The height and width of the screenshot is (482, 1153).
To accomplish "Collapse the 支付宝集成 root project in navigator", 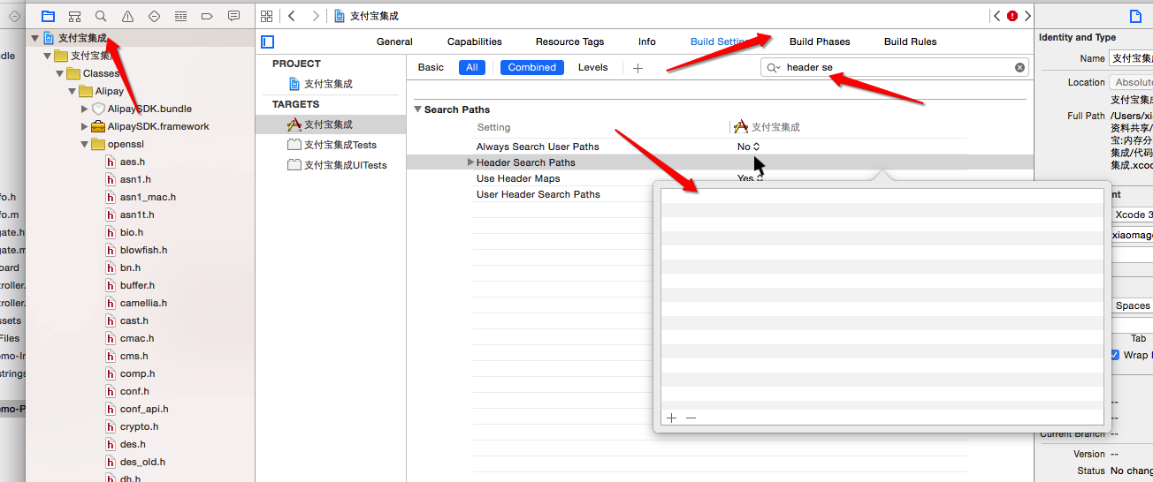I will coord(34,38).
